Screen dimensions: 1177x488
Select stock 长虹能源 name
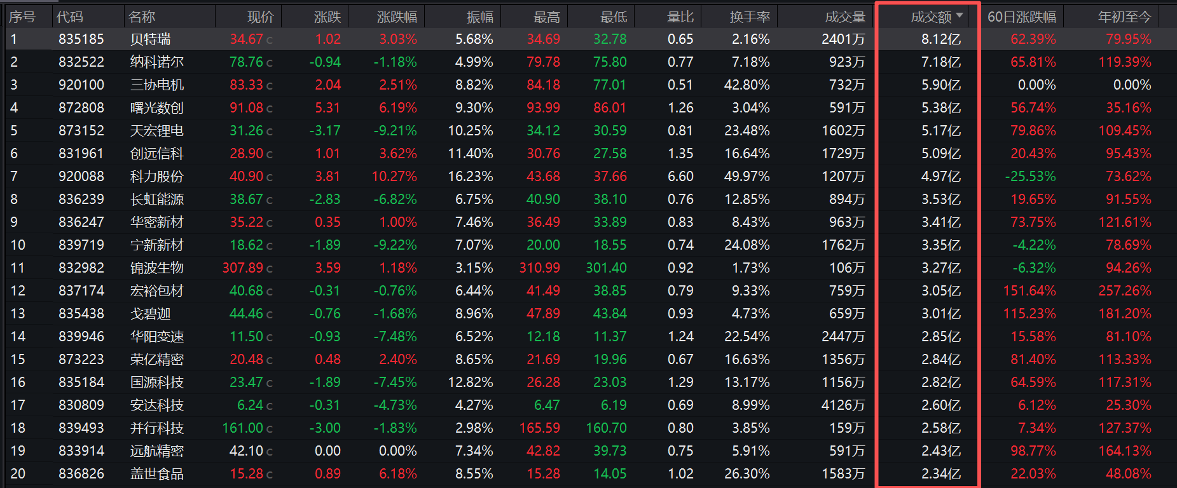pyautogui.click(x=157, y=200)
